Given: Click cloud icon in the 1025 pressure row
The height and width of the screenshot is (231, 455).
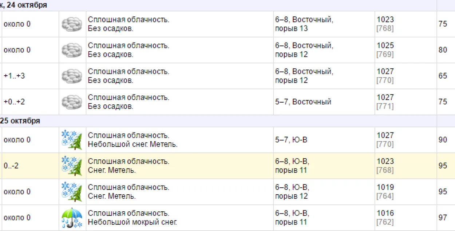Looking at the screenshot, I should point(72,50).
